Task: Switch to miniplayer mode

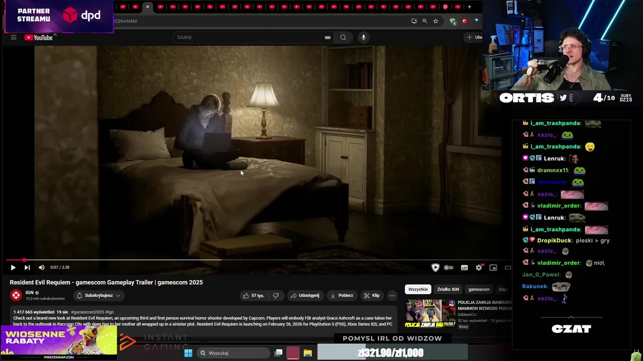Action: [x=493, y=268]
